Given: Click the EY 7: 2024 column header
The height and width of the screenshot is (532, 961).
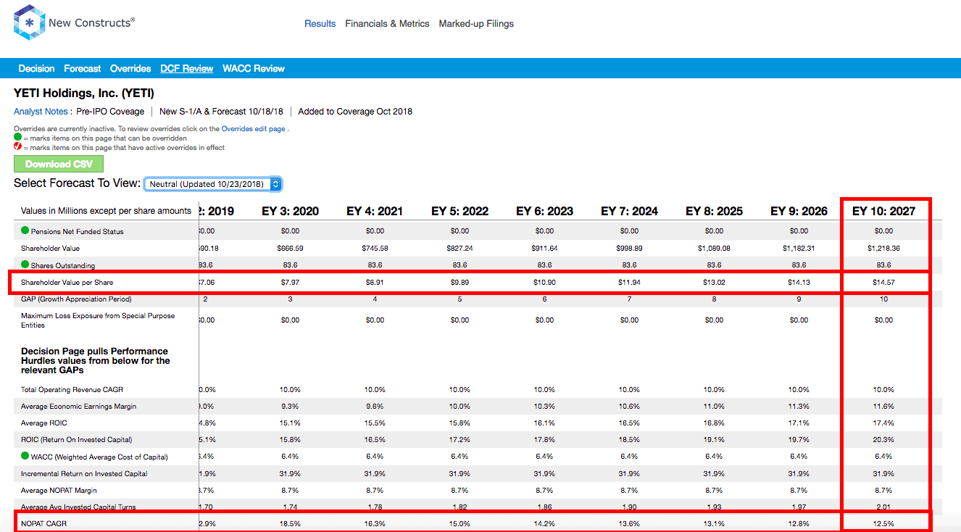Looking at the screenshot, I should point(629,212).
